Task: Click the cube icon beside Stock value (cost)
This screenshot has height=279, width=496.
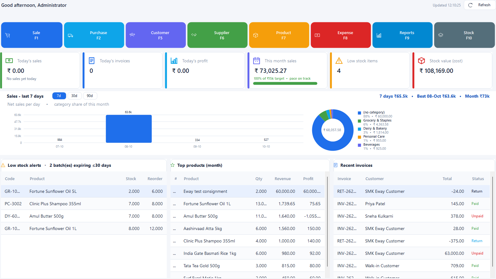Action: (x=422, y=60)
